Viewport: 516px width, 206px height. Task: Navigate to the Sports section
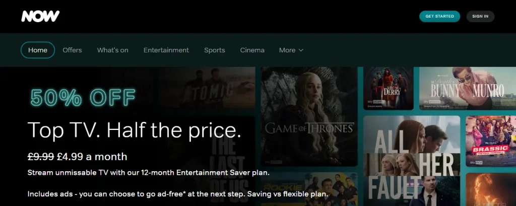click(215, 50)
